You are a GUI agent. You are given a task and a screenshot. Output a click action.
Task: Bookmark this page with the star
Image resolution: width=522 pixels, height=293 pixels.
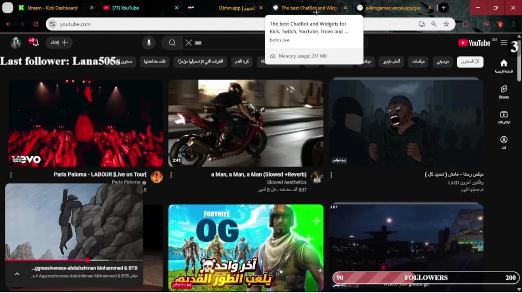446,24
